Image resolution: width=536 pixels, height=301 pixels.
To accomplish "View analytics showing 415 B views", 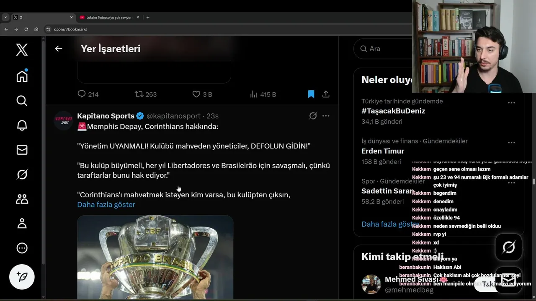I will point(263,94).
